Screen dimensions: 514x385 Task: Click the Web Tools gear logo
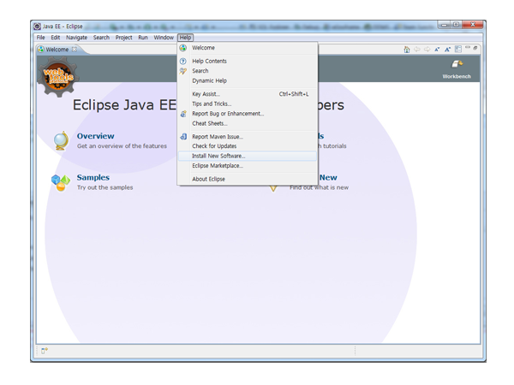pyautogui.click(x=59, y=78)
